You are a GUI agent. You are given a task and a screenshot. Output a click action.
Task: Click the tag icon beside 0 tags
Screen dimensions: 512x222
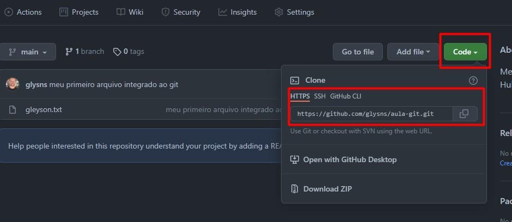point(117,52)
